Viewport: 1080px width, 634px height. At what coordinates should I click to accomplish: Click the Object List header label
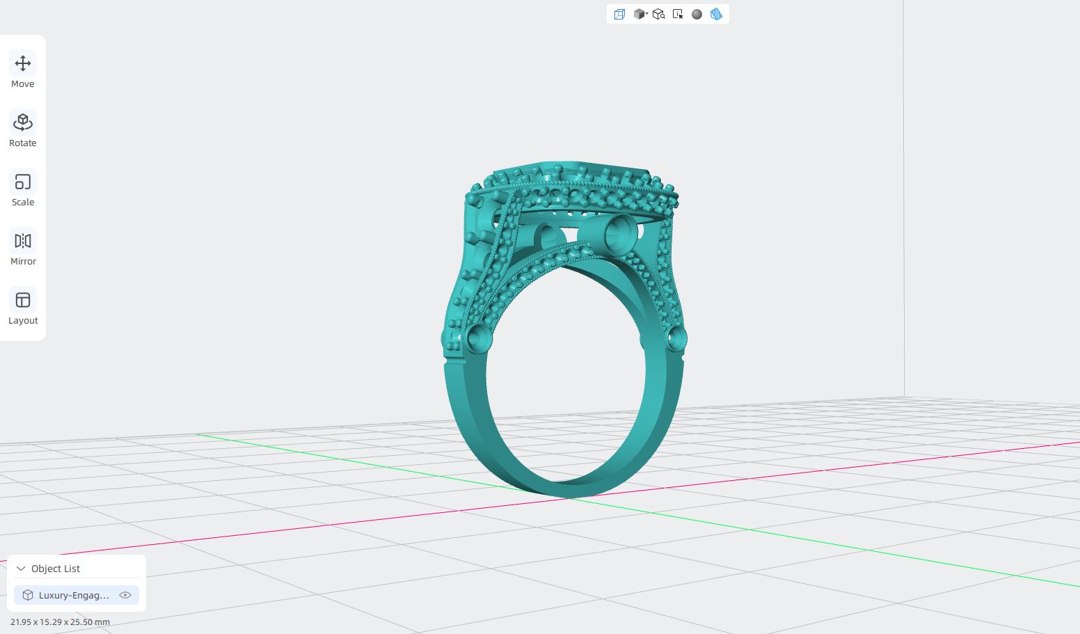coord(56,569)
